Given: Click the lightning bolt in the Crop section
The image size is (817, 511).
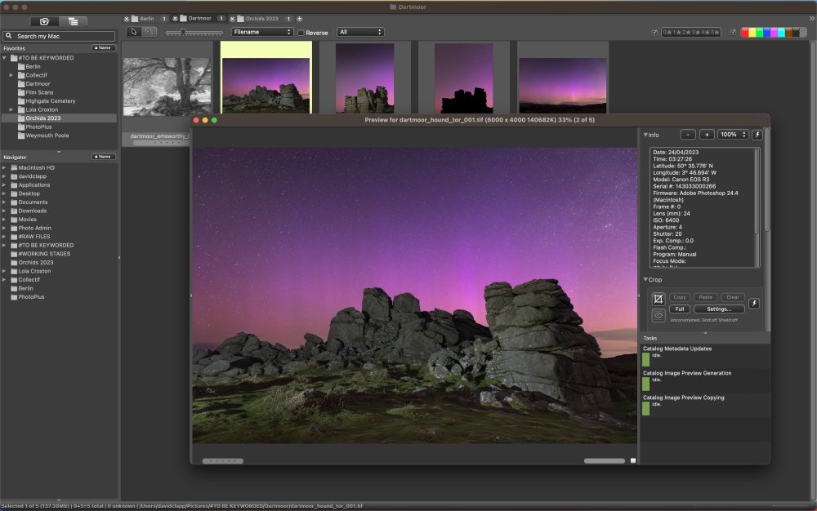Looking at the screenshot, I should click(753, 304).
